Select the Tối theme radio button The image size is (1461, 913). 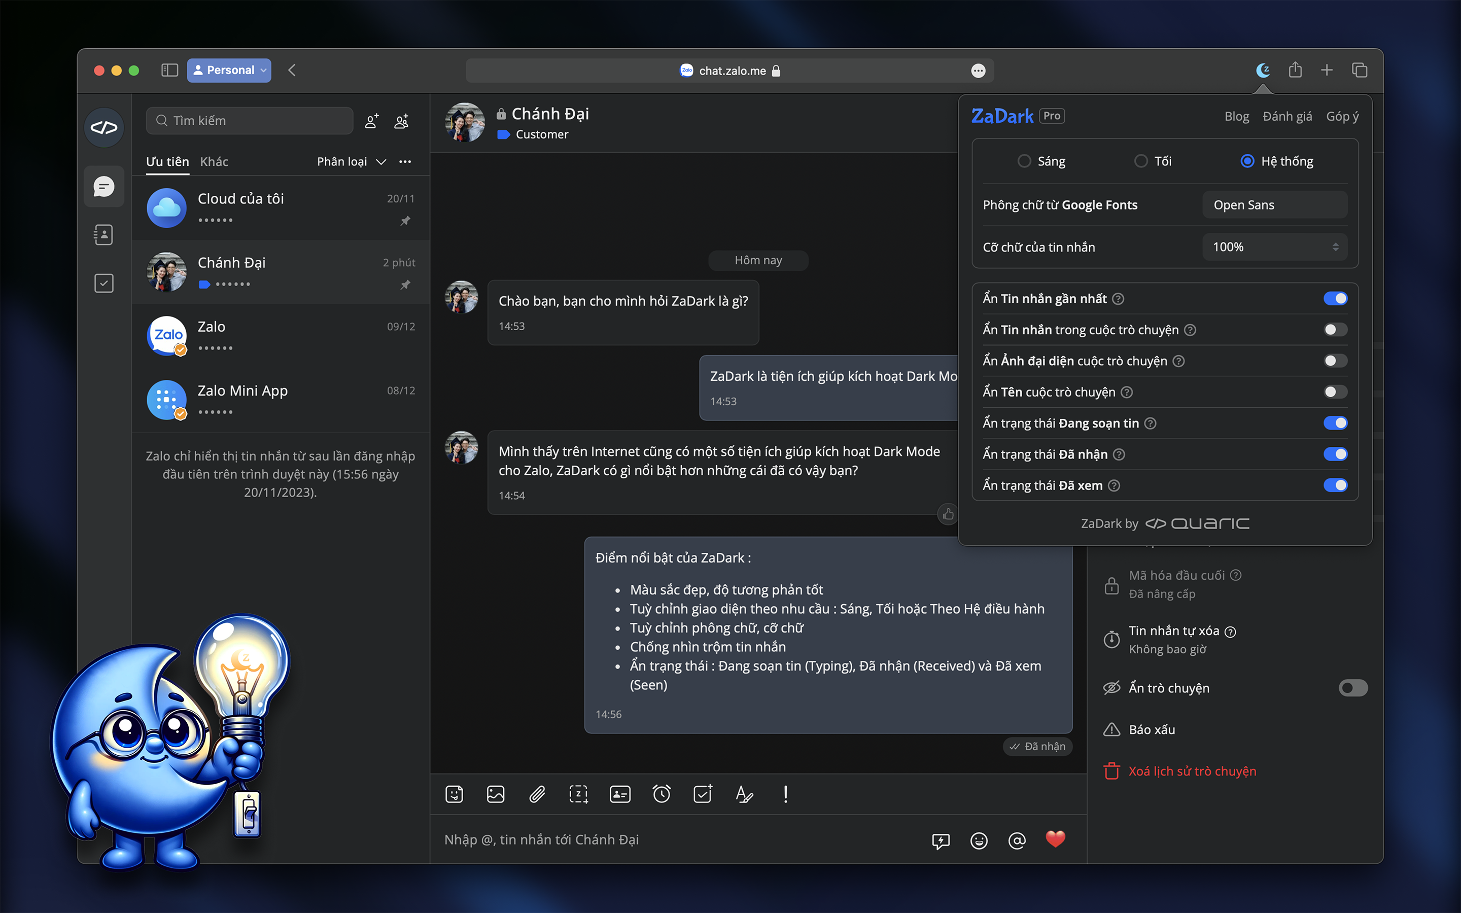click(x=1140, y=161)
